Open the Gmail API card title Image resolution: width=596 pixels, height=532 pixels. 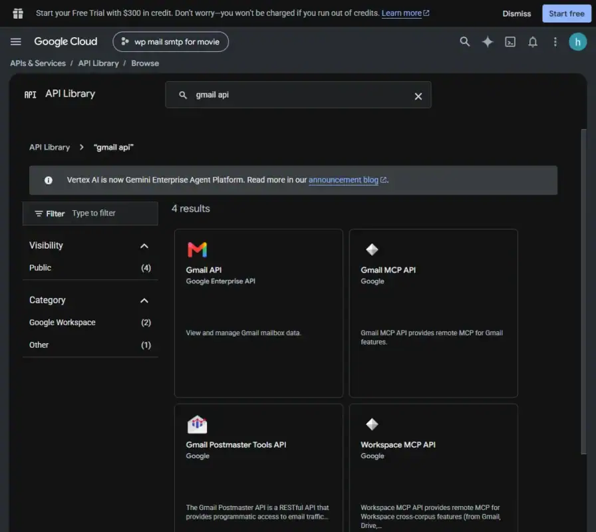point(204,270)
